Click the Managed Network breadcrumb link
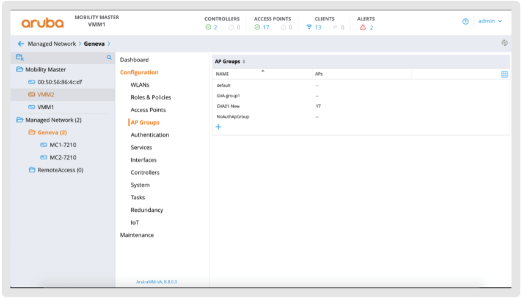Viewport: 521px width, 298px height. 52,44
